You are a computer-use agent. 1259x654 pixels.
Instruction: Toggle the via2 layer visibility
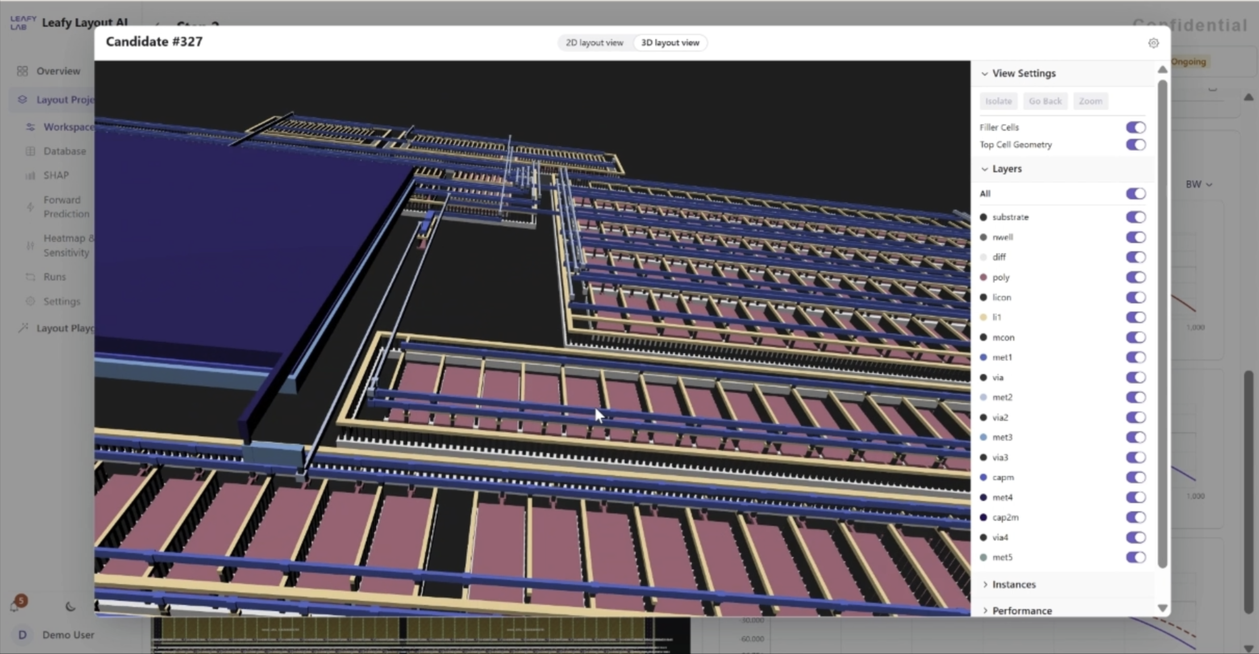click(1136, 417)
